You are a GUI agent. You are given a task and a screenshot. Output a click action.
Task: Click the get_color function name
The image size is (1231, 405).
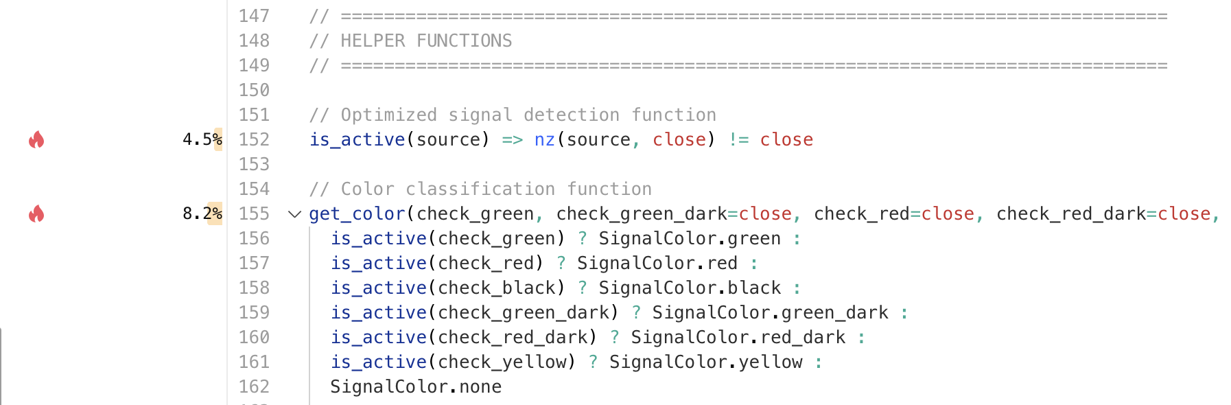pyautogui.click(x=357, y=214)
